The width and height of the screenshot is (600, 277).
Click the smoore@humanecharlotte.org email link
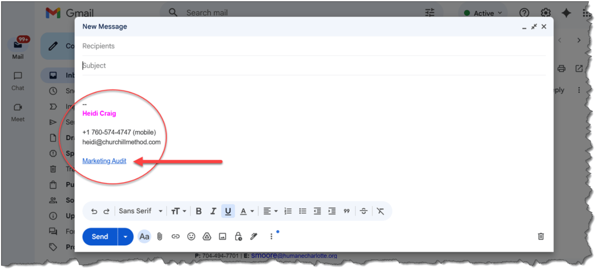(294, 256)
